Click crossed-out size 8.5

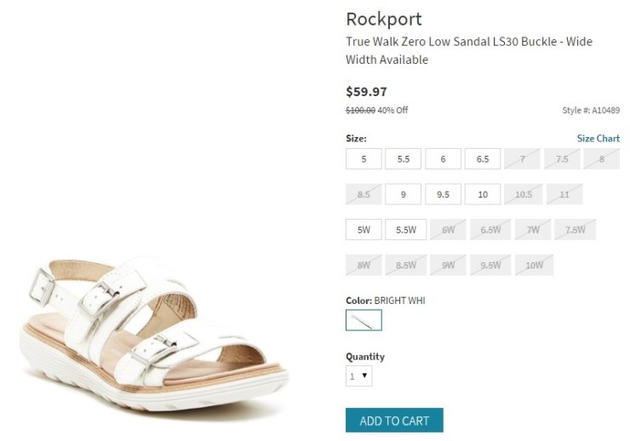tap(364, 194)
